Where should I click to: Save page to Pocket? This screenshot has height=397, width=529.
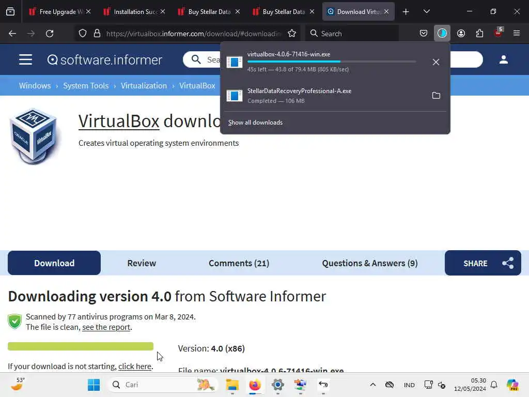click(x=424, y=34)
